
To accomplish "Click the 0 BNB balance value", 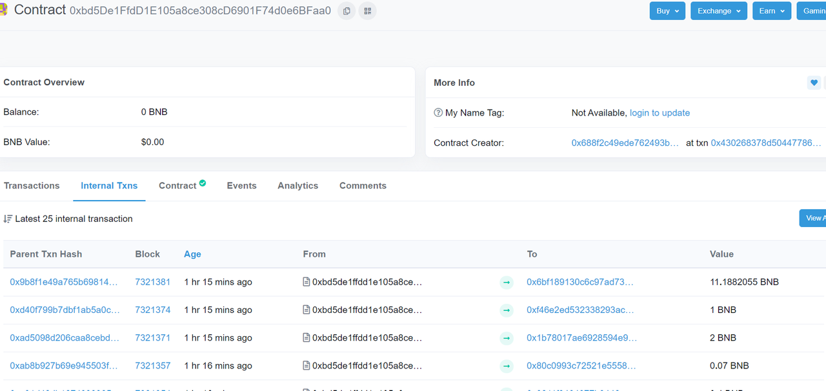I will [154, 112].
